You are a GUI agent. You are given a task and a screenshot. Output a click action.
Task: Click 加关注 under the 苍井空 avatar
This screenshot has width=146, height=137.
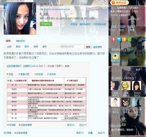tap(137, 96)
